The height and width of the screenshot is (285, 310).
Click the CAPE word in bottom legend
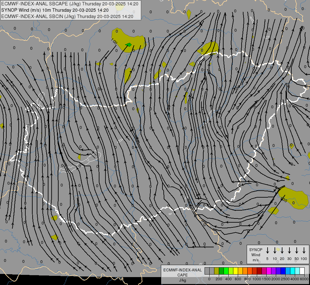(x=182, y=275)
